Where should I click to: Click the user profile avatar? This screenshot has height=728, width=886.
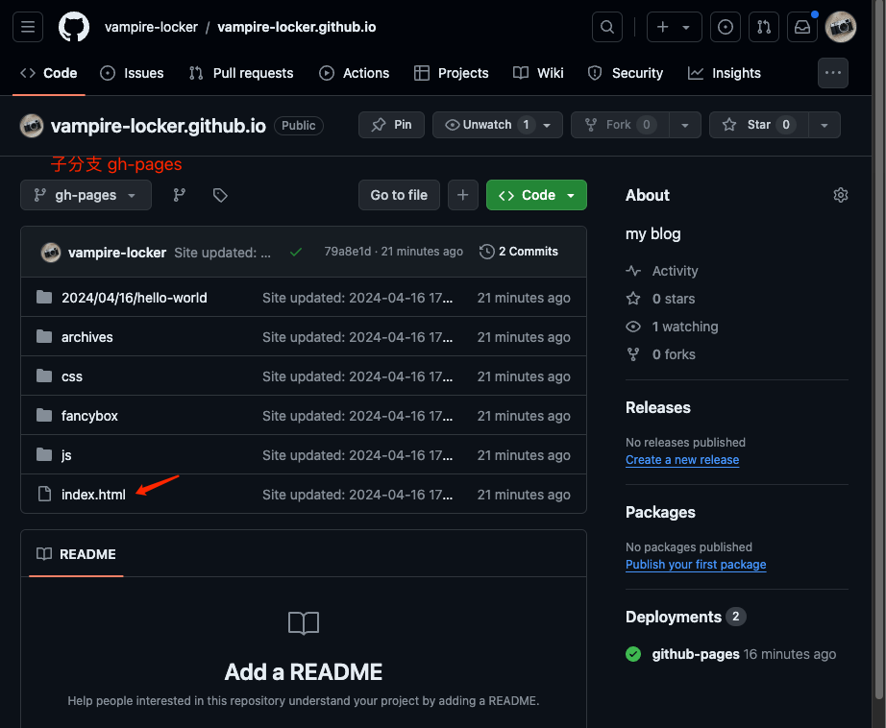click(841, 27)
